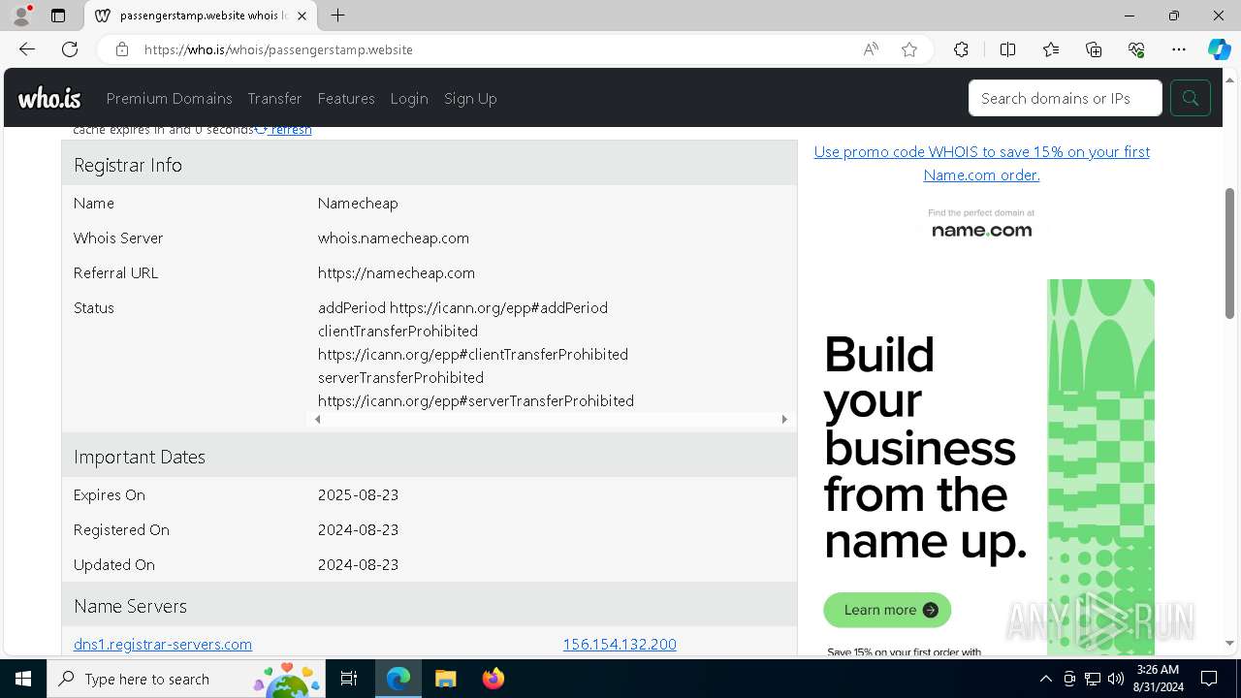
Task: Open the browser profile avatar
Action: [x=21, y=16]
